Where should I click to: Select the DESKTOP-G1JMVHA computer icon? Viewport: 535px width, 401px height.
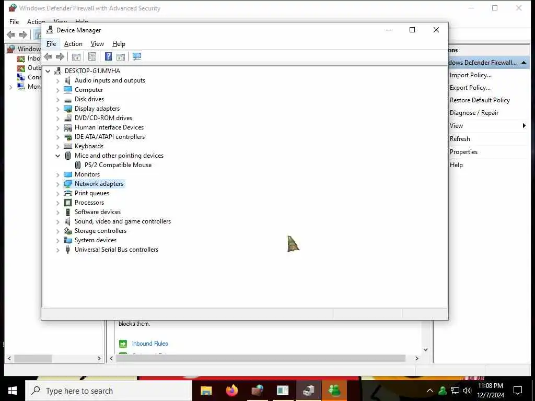tap(58, 71)
